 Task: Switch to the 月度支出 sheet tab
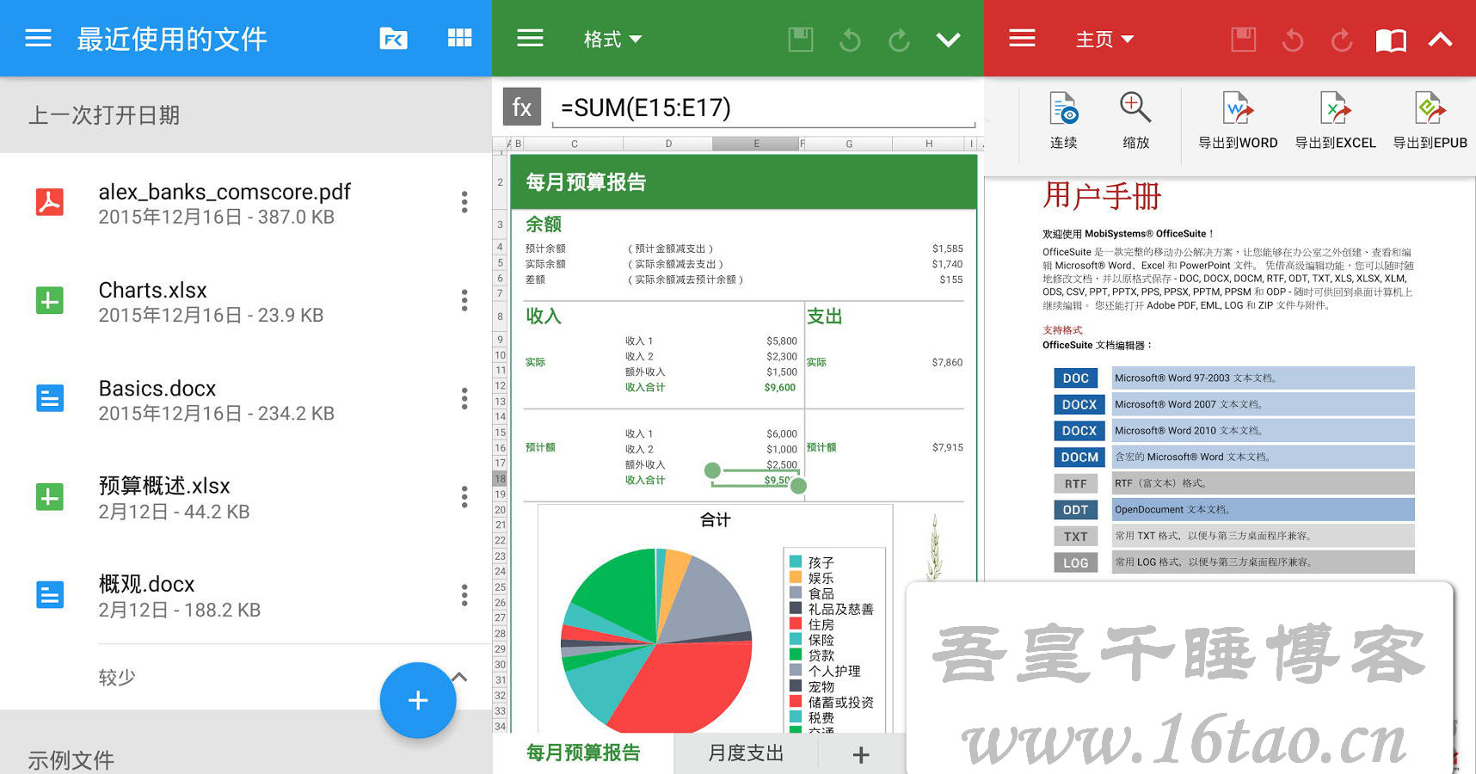point(746,753)
